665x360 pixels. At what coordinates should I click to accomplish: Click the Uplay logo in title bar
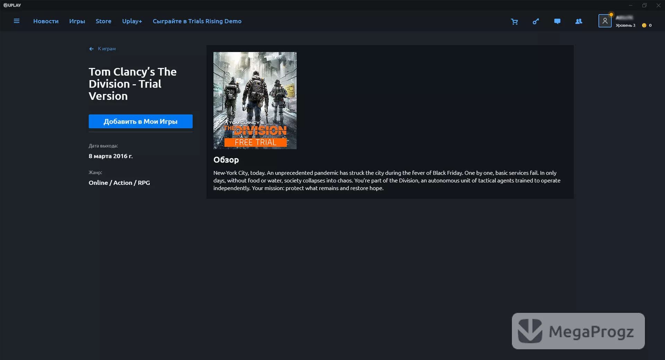coord(12,5)
